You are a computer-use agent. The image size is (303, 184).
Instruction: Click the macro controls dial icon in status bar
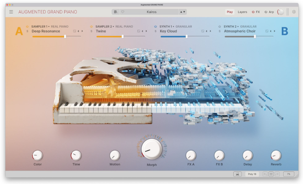pyautogui.click(x=237, y=174)
